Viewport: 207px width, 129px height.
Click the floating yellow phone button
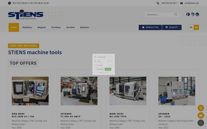point(201,108)
